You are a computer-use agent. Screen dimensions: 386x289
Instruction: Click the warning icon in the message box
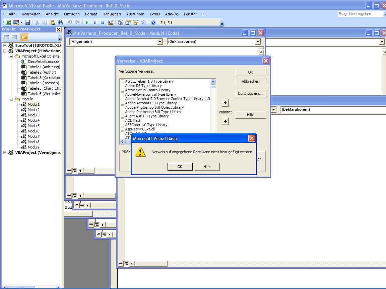[x=140, y=152]
